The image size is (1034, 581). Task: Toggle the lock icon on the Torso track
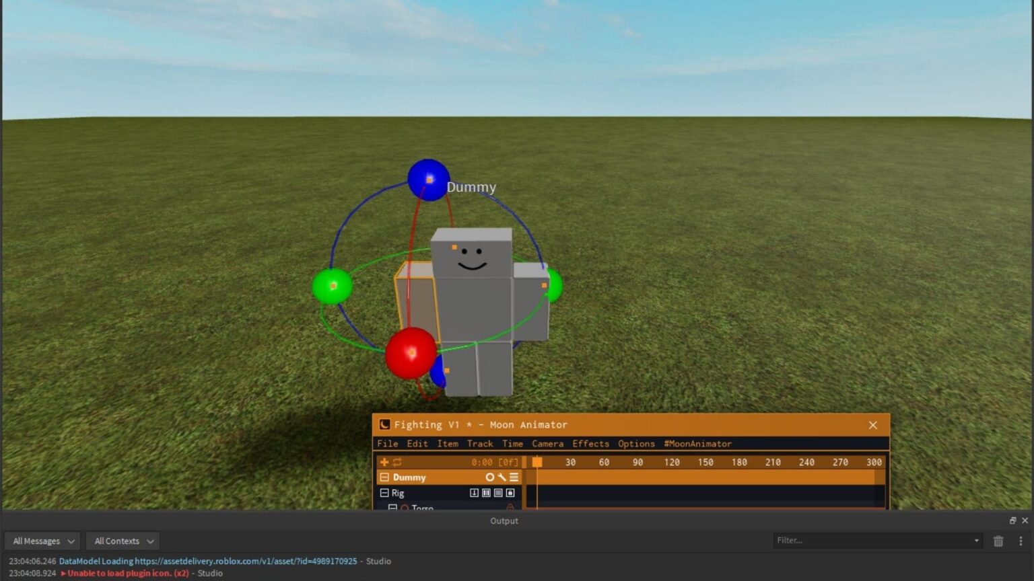pos(511,507)
